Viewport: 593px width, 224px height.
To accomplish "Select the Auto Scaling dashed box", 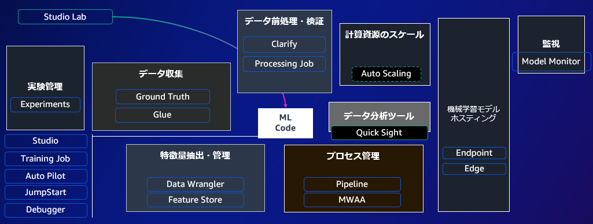I will tap(386, 74).
